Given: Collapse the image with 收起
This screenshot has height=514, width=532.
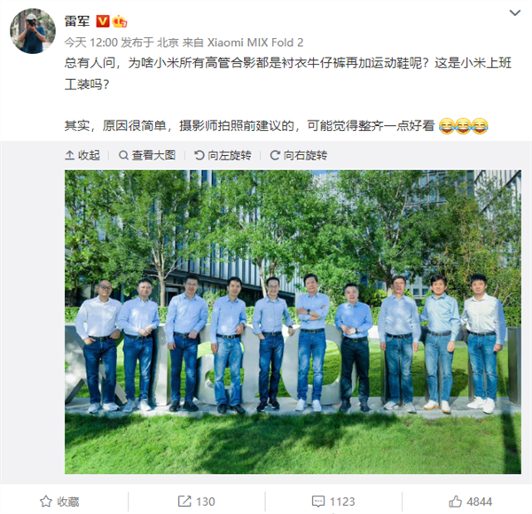Looking at the screenshot, I should (x=82, y=155).
